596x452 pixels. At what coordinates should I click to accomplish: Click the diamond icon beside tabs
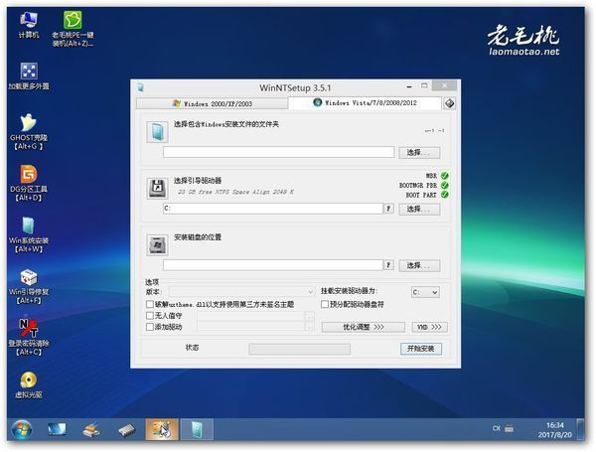tap(450, 103)
